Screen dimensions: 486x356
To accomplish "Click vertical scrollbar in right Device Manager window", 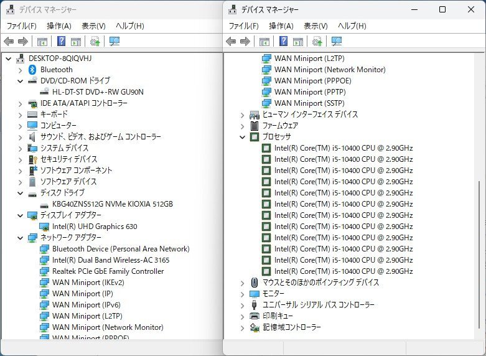I will (x=480, y=254).
